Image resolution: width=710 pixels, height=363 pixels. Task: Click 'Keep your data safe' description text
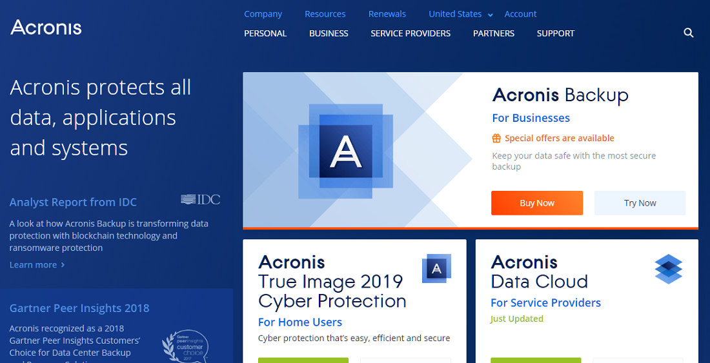574,161
